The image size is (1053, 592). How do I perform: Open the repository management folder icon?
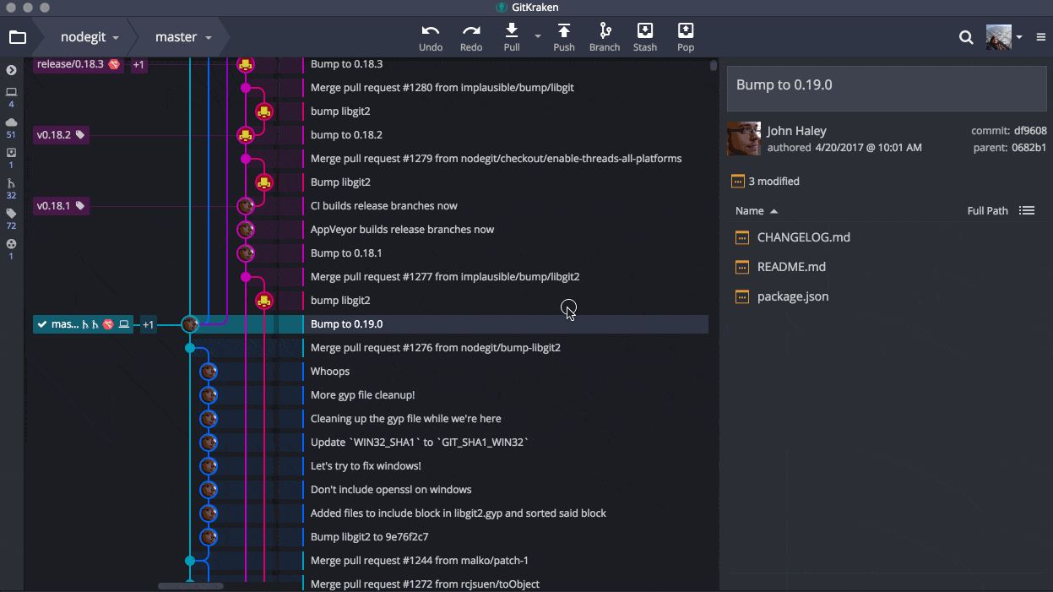pyautogui.click(x=17, y=37)
